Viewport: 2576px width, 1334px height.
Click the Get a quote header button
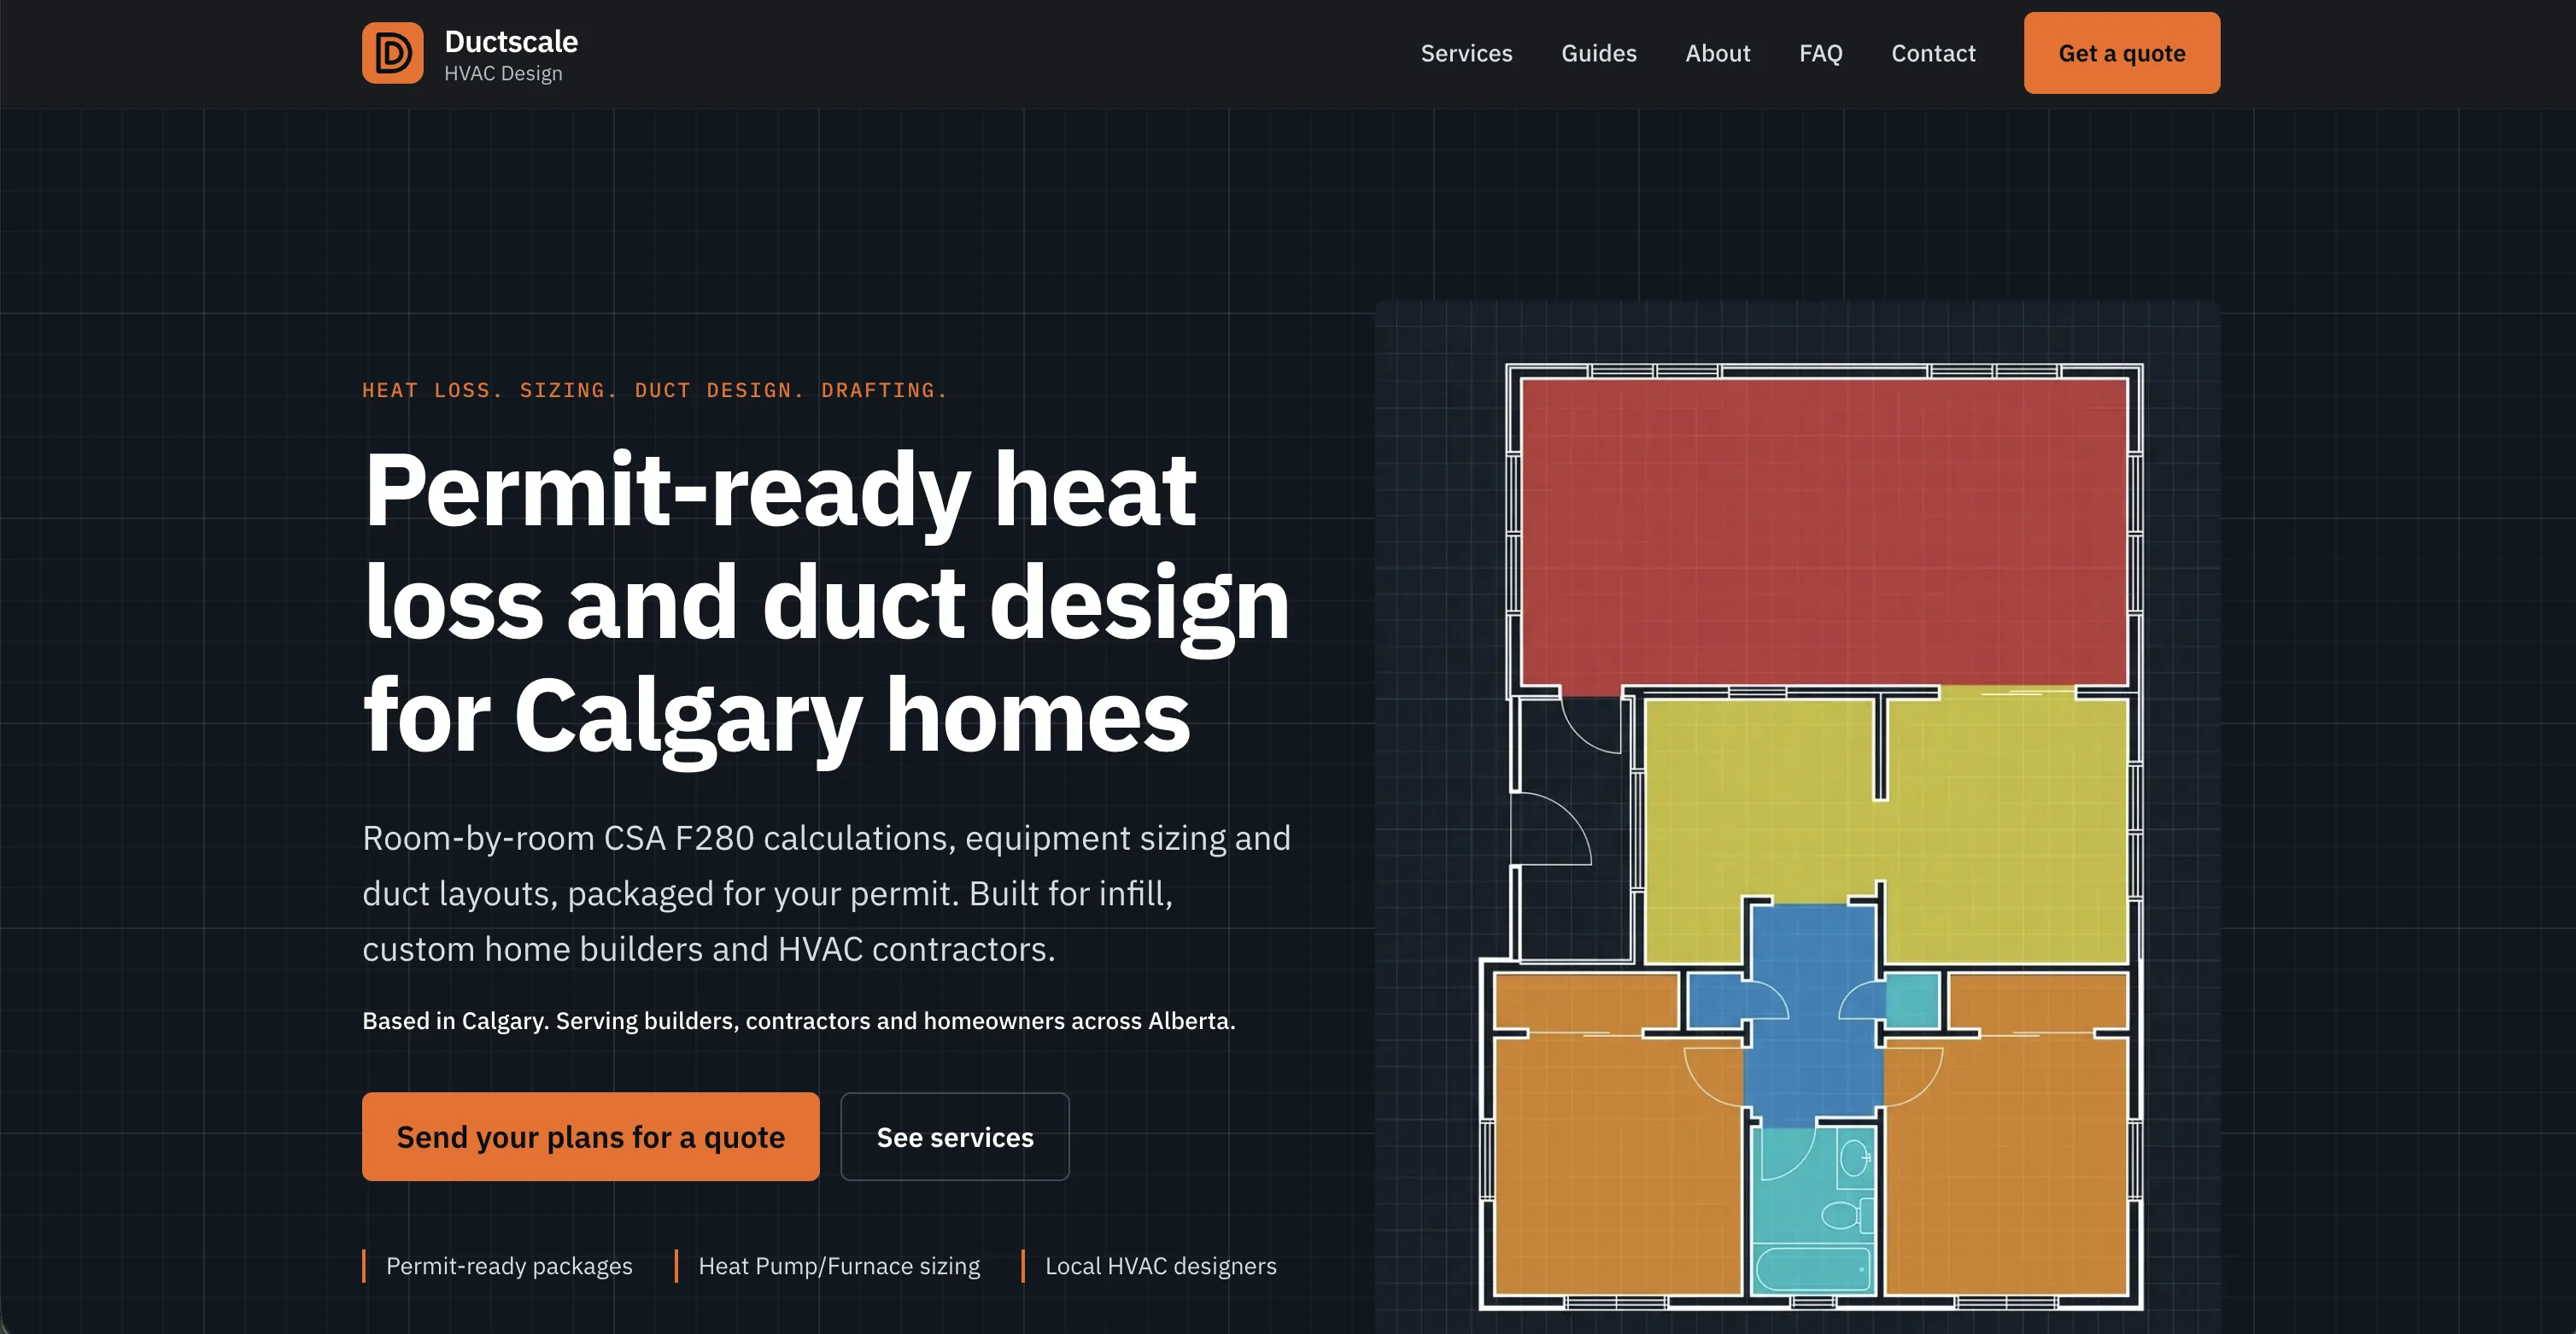click(x=2121, y=53)
